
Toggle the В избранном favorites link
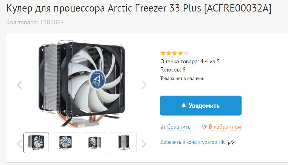click(225, 127)
